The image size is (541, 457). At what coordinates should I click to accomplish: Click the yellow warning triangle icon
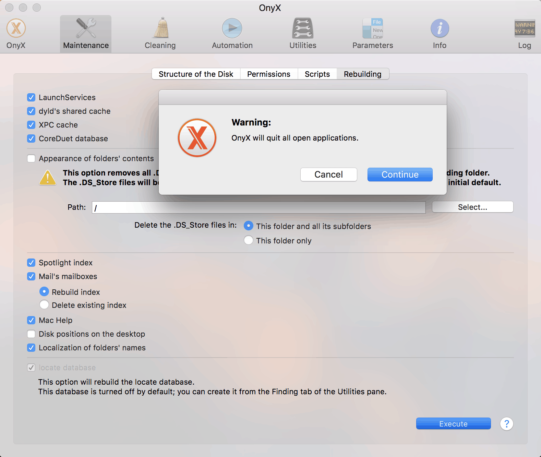48,178
